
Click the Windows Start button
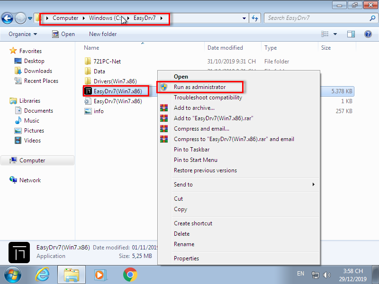pos(13,275)
